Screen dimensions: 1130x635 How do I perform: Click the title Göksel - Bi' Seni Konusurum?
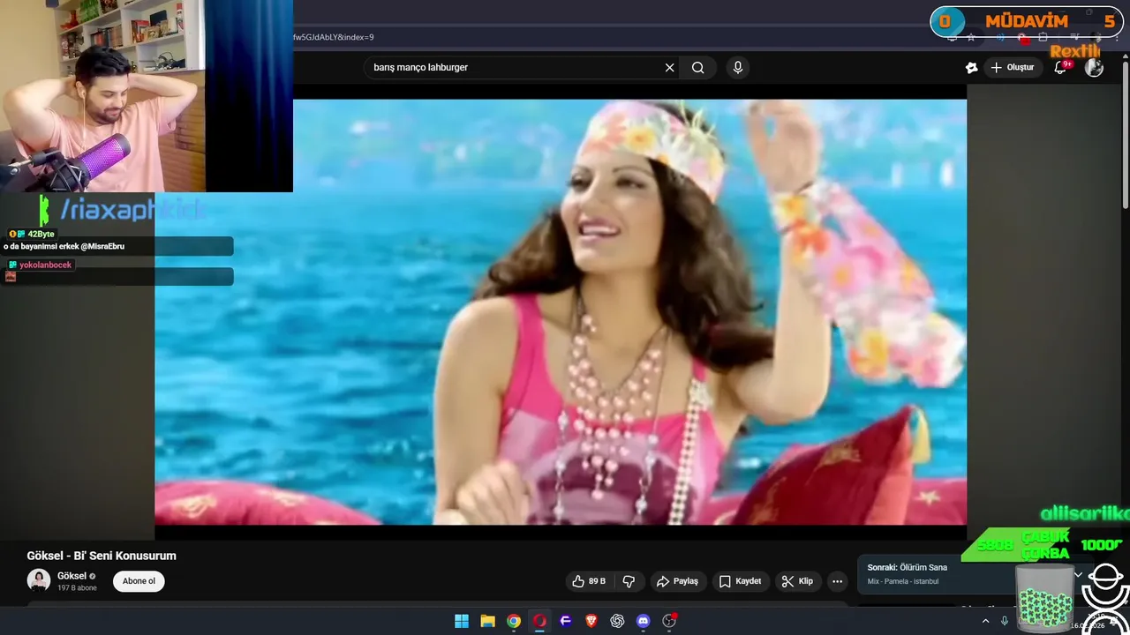point(102,556)
